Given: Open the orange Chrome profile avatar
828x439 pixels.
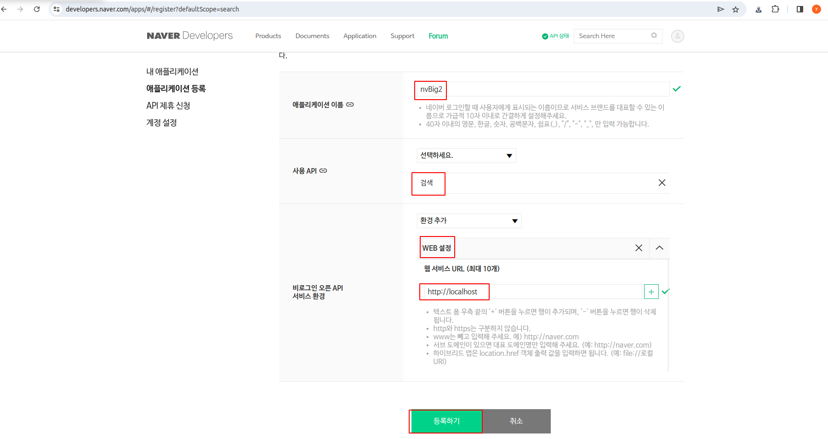Looking at the screenshot, I should tap(817, 9).
